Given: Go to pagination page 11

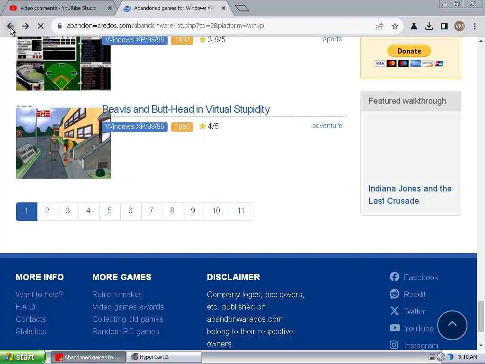Looking at the screenshot, I should click(241, 211).
